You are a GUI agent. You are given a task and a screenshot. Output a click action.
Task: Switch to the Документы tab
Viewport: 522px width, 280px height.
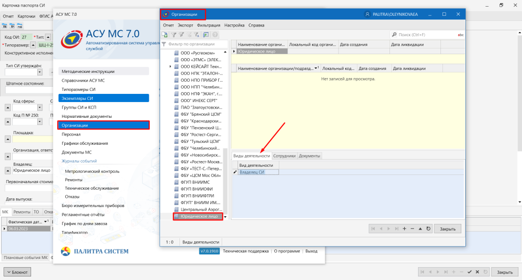(x=309, y=156)
